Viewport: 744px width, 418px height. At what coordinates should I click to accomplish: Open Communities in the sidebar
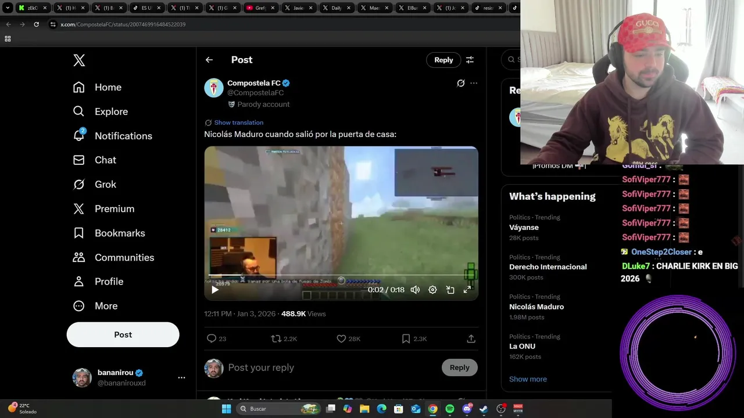(x=113, y=258)
